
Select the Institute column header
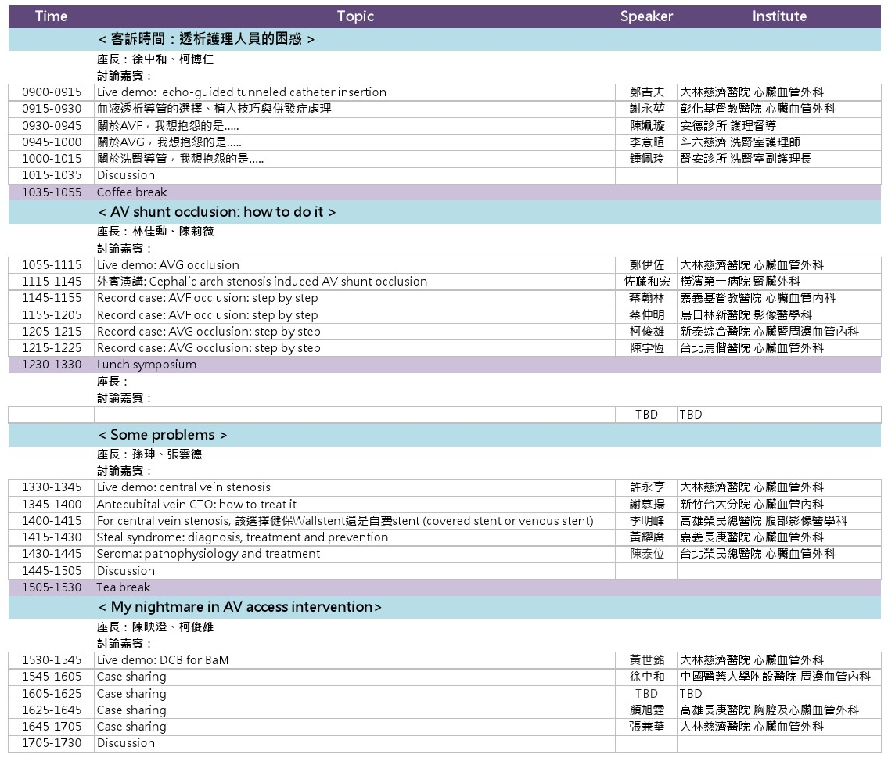point(778,16)
